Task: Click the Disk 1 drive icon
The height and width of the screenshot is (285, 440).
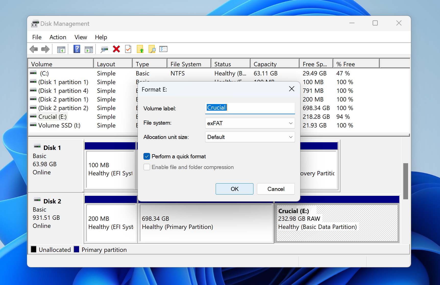Action: click(x=37, y=147)
